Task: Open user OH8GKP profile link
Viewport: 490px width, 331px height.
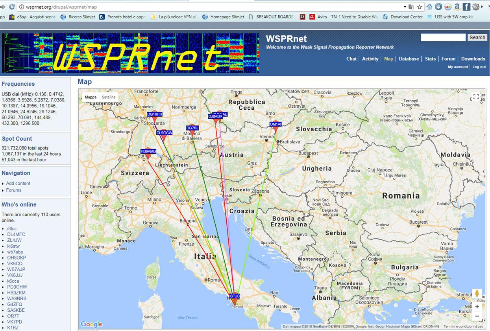Action: pyautogui.click(x=17, y=258)
